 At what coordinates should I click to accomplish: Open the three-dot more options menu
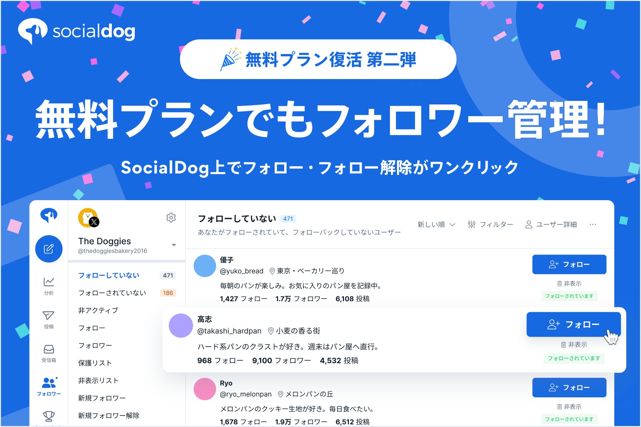(593, 225)
